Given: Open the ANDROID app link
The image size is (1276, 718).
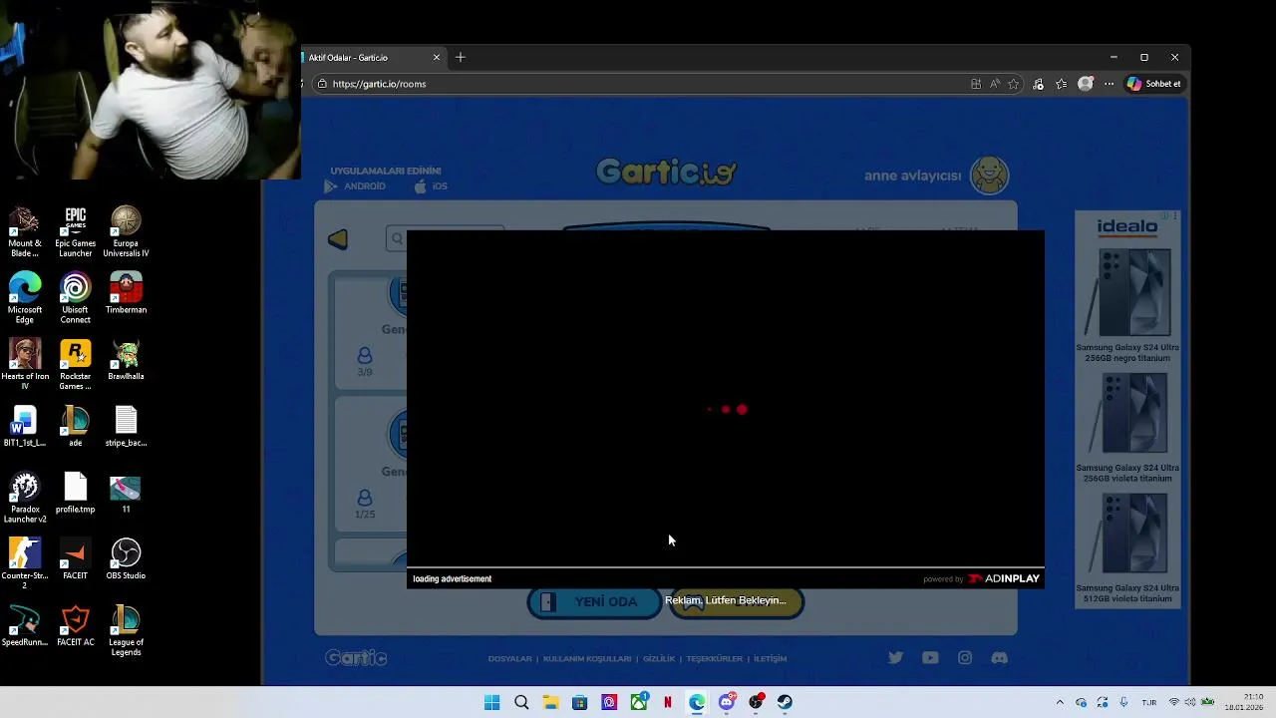Looking at the screenshot, I should point(355,186).
